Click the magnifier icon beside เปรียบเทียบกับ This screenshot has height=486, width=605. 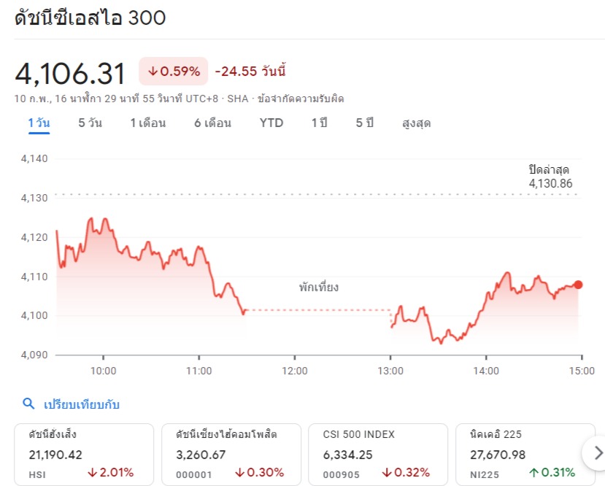click(x=28, y=404)
